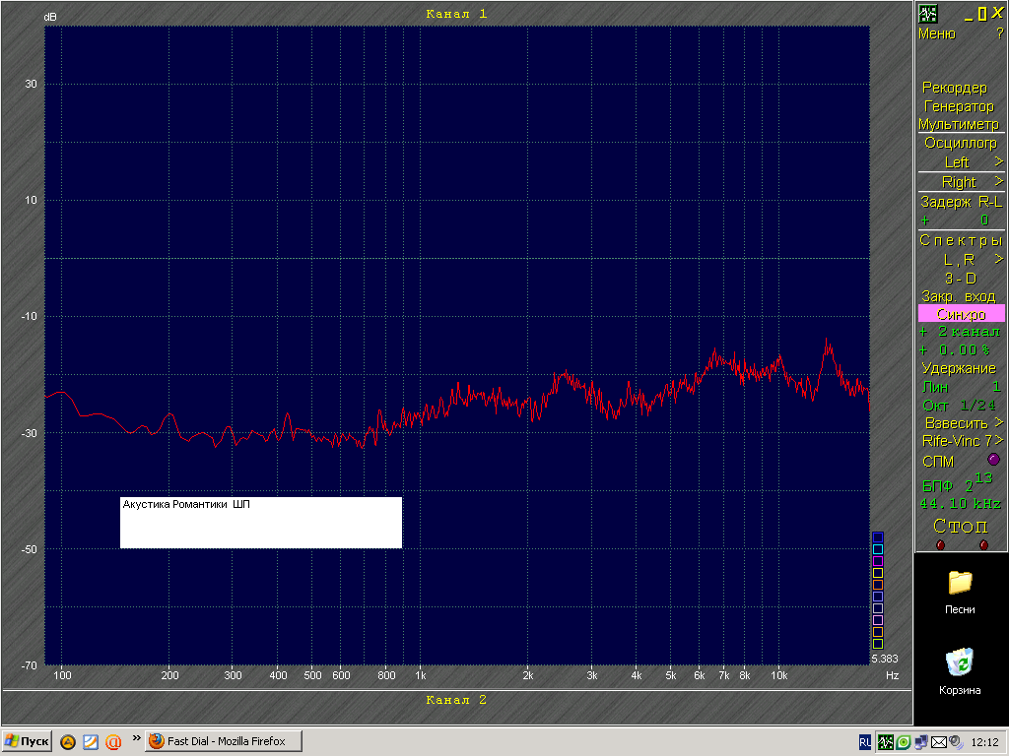
Task: Launch the round yellow quick launch icon beside Пуск
Action: 68,742
